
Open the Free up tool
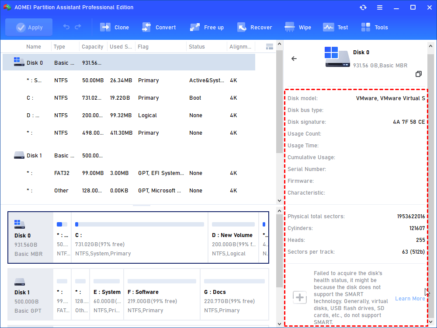207,27
